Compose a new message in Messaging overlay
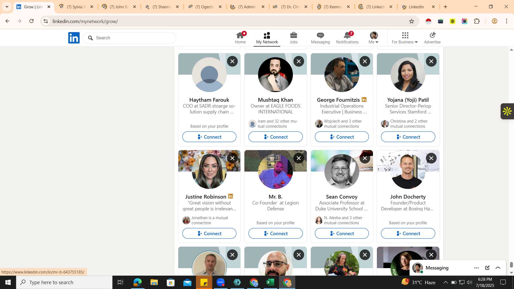The width and height of the screenshot is (514, 289). point(487,268)
